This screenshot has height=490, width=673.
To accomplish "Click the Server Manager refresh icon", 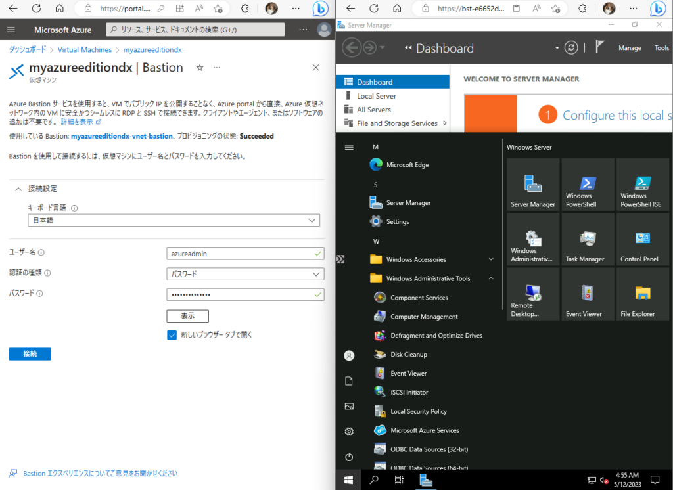I will pyautogui.click(x=571, y=47).
